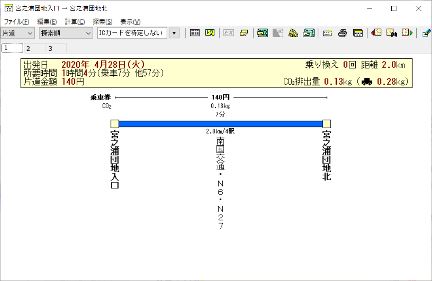Maximize the window
This screenshot has height=281, width=432.
pyautogui.click(x=394, y=8)
